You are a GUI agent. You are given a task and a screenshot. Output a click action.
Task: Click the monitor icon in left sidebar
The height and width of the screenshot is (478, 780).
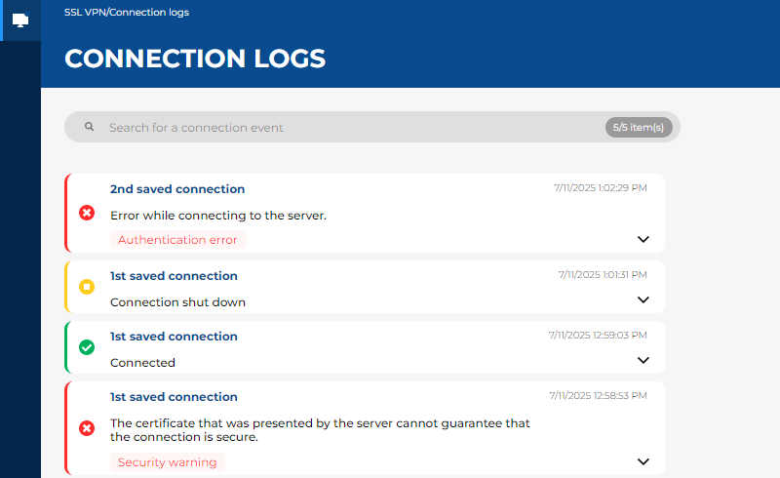click(x=20, y=20)
